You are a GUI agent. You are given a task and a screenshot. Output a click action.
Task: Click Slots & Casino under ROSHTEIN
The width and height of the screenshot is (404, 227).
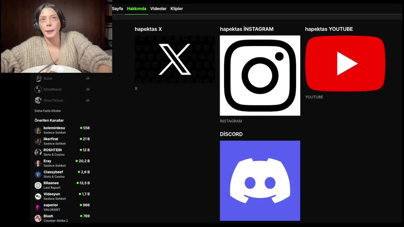click(x=54, y=154)
